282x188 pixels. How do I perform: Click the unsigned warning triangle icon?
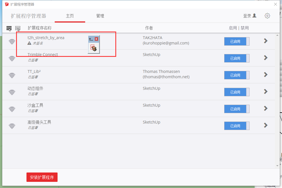coord(29,43)
